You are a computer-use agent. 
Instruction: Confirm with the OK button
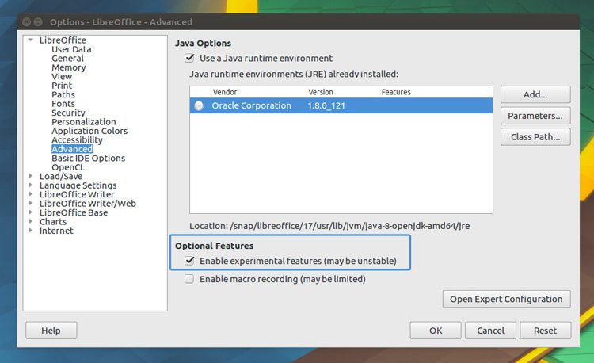[x=436, y=331]
